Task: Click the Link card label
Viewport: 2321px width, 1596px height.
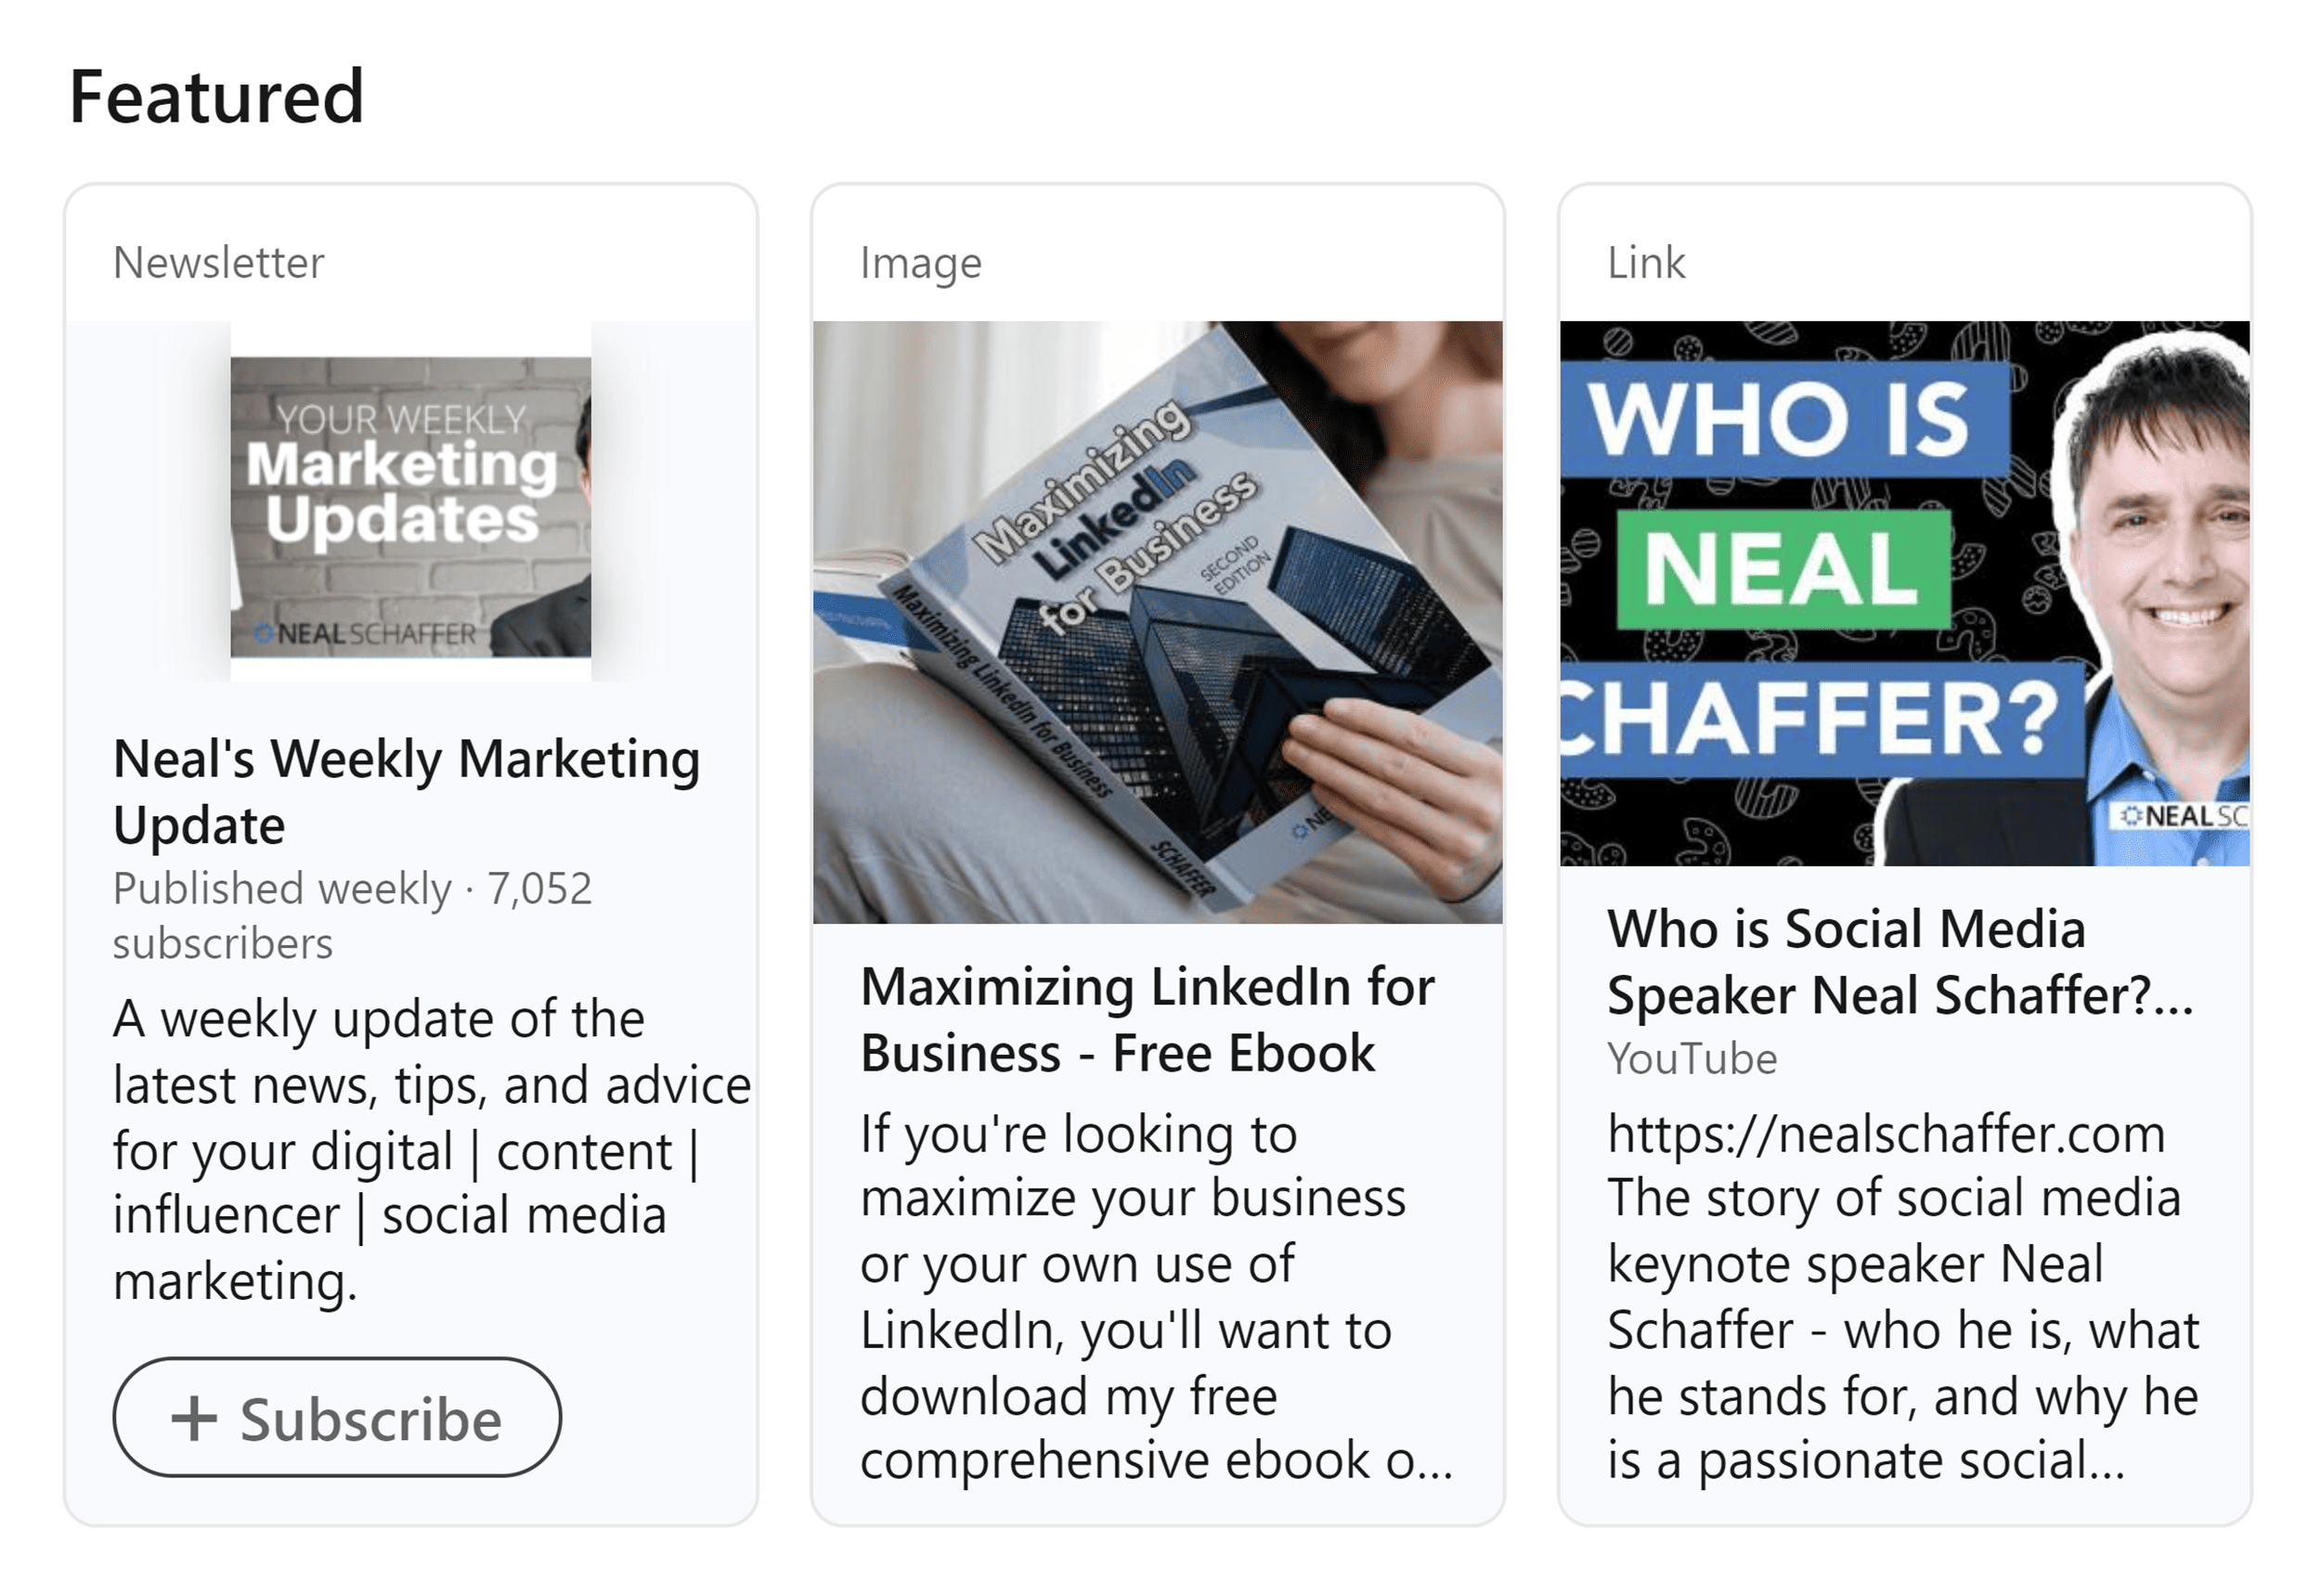Action: (x=1646, y=263)
